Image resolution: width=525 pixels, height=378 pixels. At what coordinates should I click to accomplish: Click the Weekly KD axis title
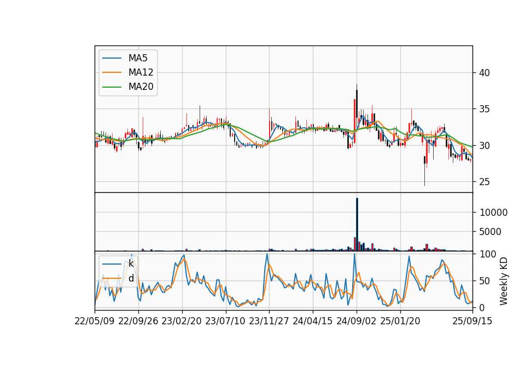pyautogui.click(x=504, y=281)
